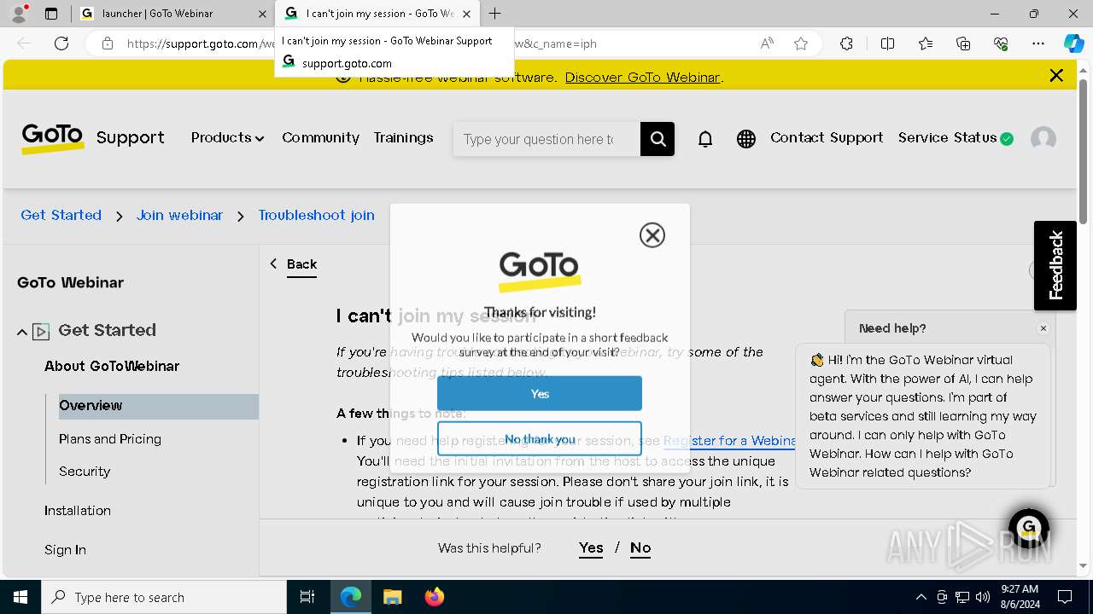
Task: Accept survey with Yes button
Action: click(540, 393)
